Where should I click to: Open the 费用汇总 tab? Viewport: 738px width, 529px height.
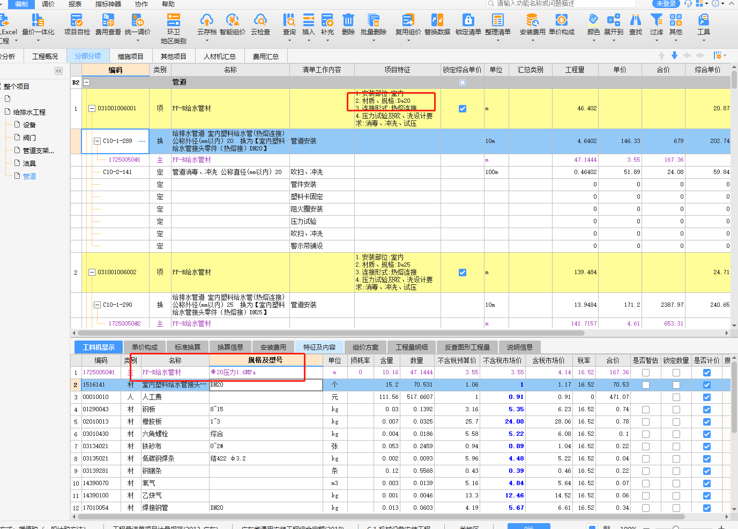point(266,56)
